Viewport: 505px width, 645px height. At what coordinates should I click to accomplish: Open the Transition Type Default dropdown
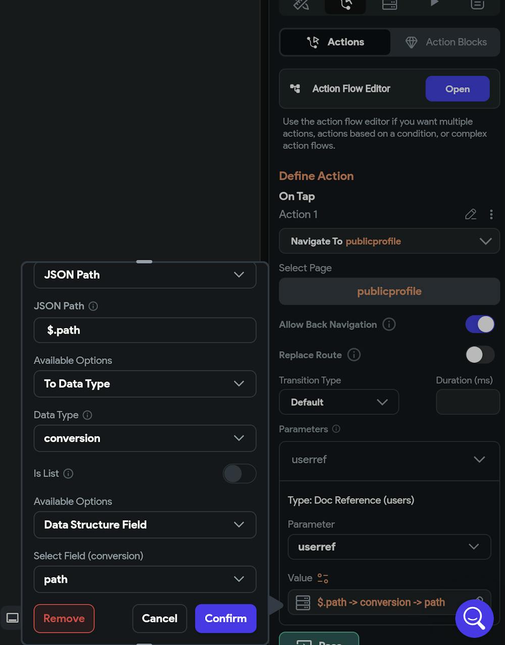point(339,402)
